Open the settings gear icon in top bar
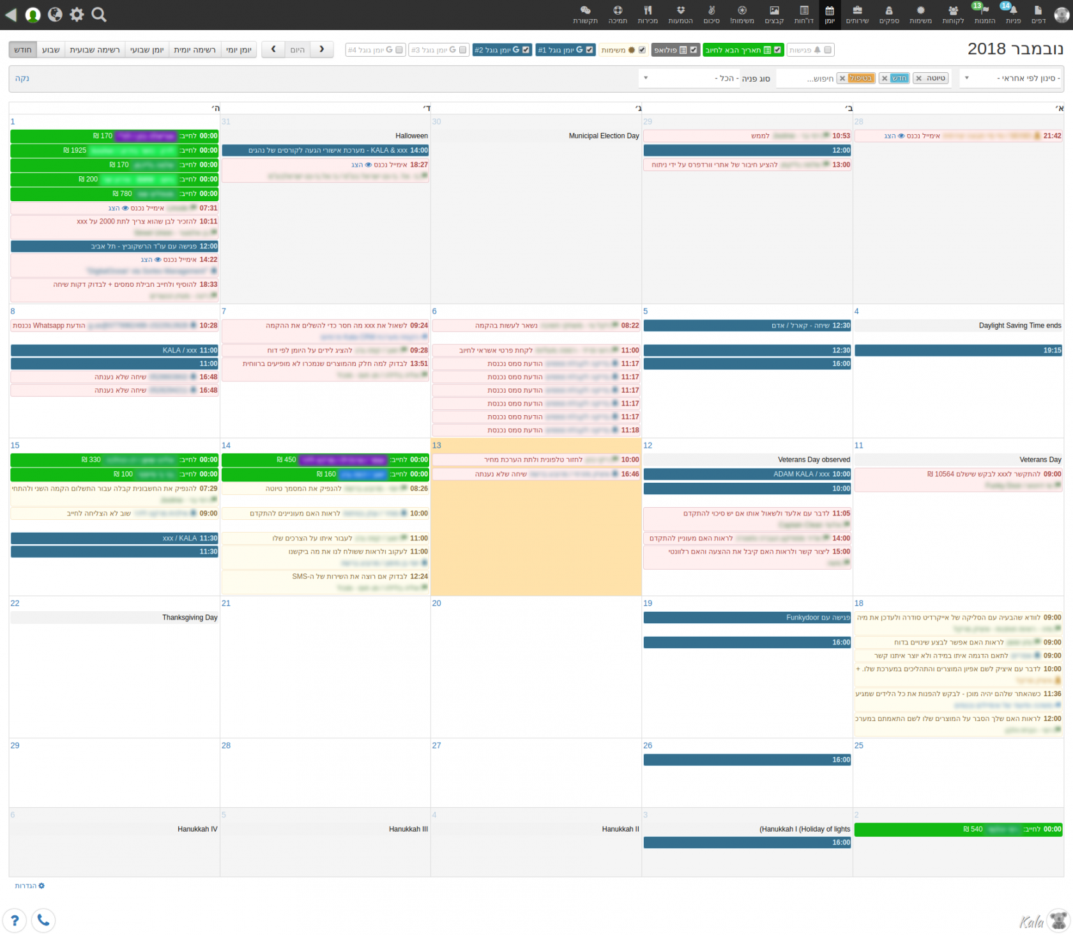This screenshot has height=935, width=1073. pos(77,15)
